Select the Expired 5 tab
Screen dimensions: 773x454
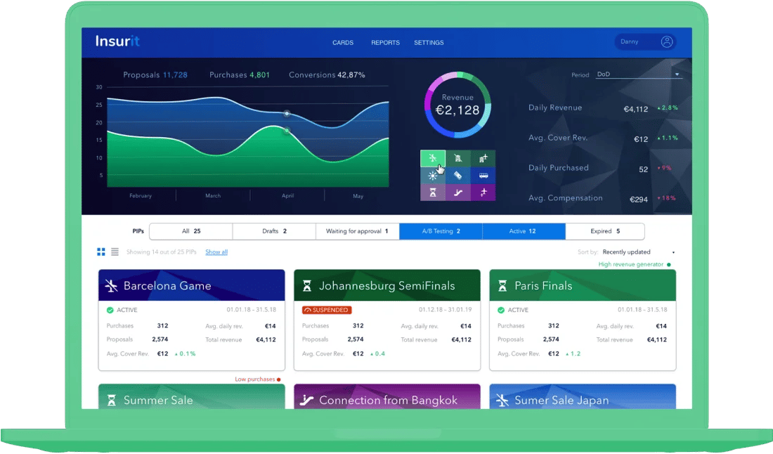point(605,231)
